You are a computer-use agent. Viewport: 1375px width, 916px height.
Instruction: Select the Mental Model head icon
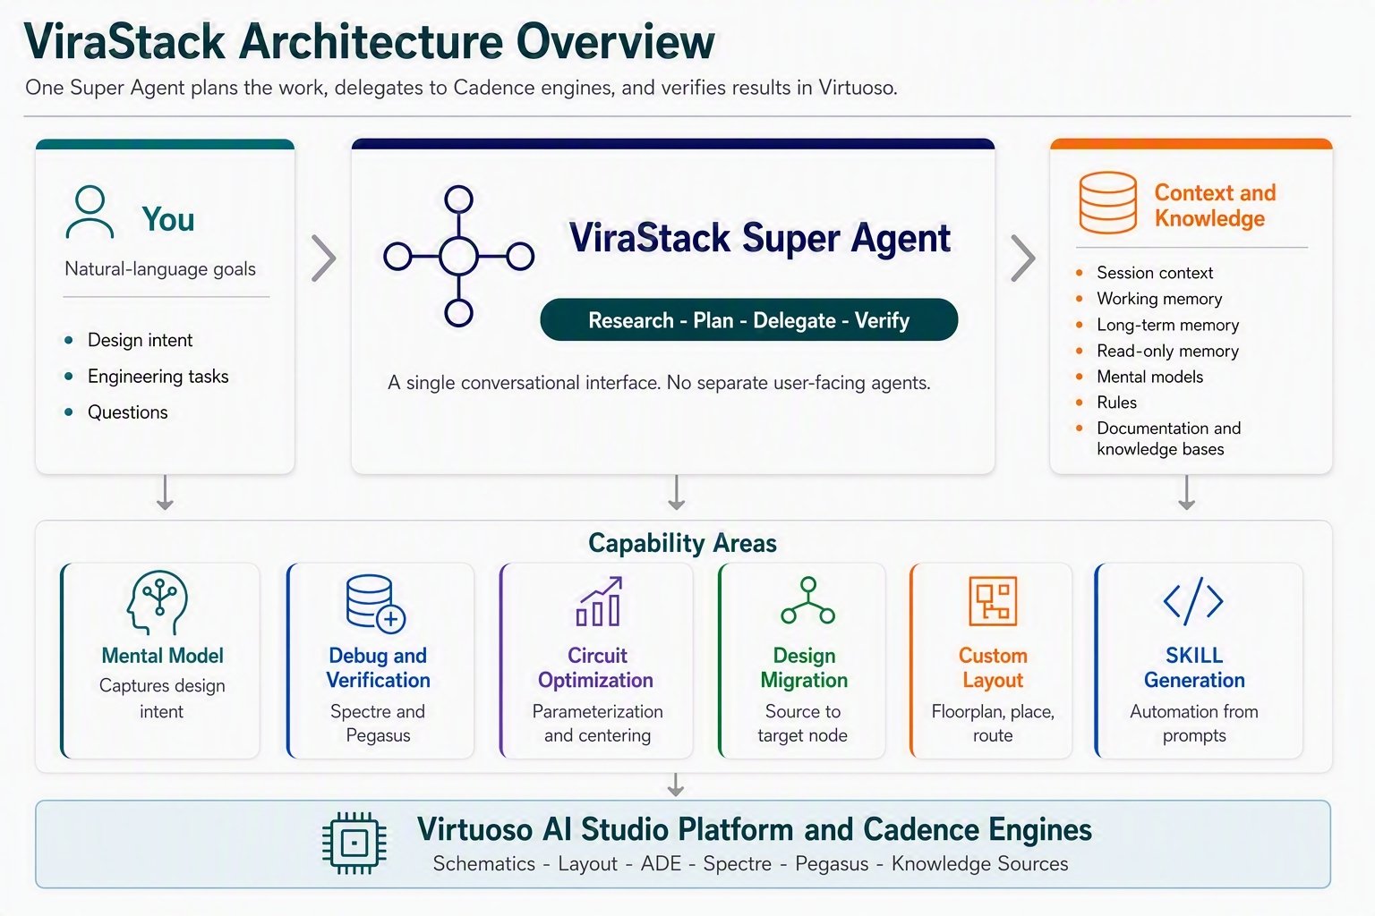pyautogui.click(x=158, y=603)
